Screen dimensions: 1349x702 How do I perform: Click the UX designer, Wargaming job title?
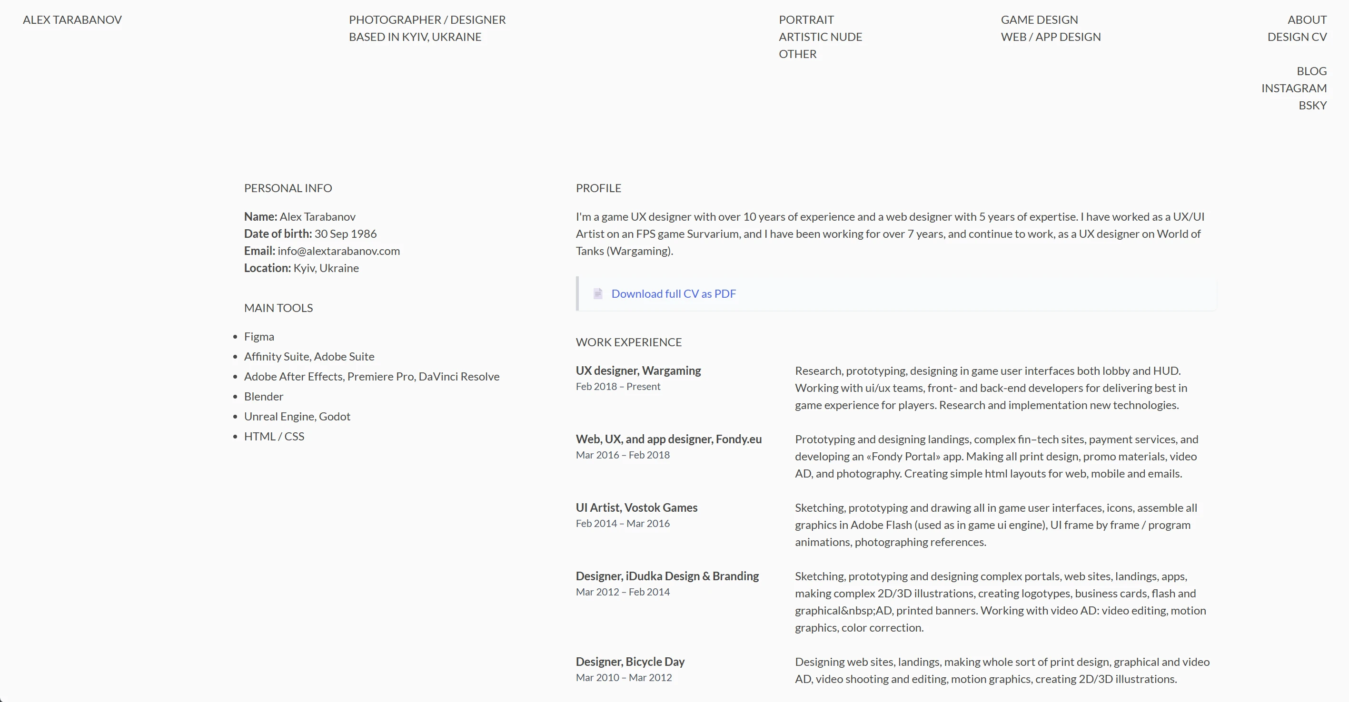(638, 371)
